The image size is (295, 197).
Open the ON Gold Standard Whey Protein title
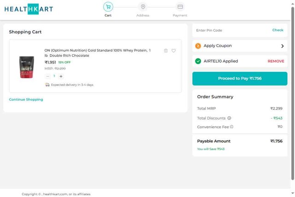[97, 53]
